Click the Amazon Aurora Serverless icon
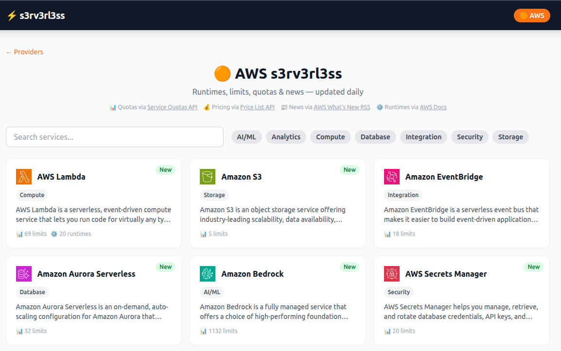This screenshot has height=351, width=561. tap(24, 274)
